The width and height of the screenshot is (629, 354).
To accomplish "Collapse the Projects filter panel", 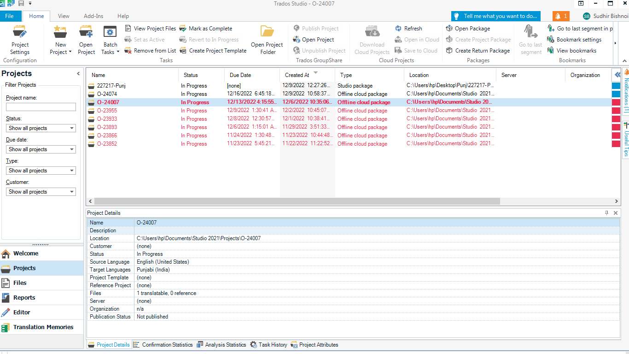I will 78,73.
